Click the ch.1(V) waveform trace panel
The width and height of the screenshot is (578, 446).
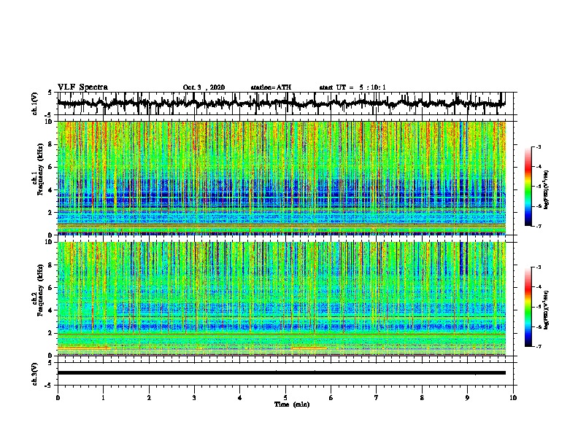287,103
